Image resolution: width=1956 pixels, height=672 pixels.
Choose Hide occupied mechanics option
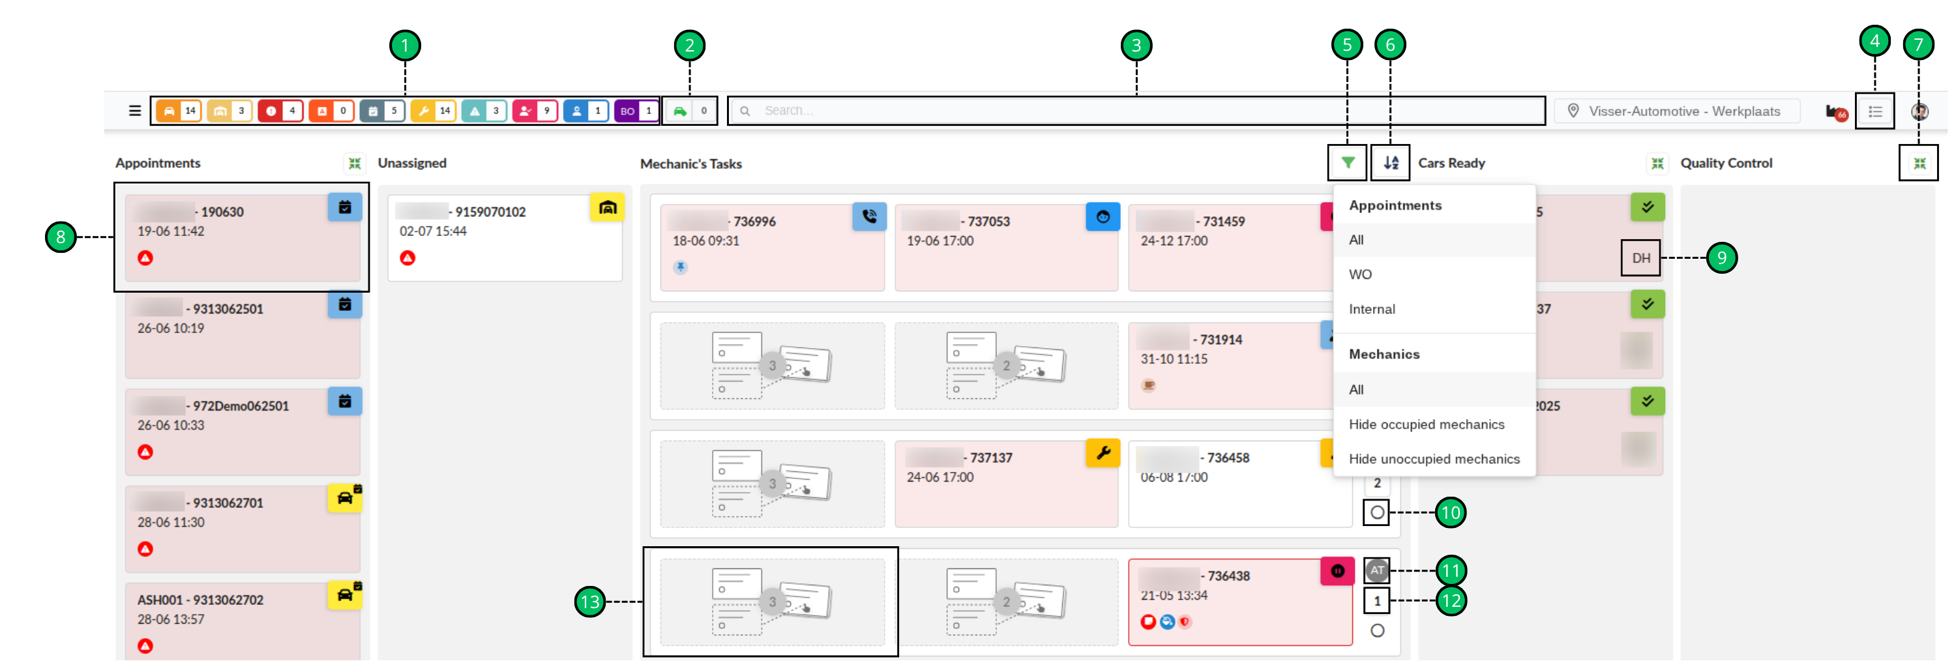[1425, 424]
